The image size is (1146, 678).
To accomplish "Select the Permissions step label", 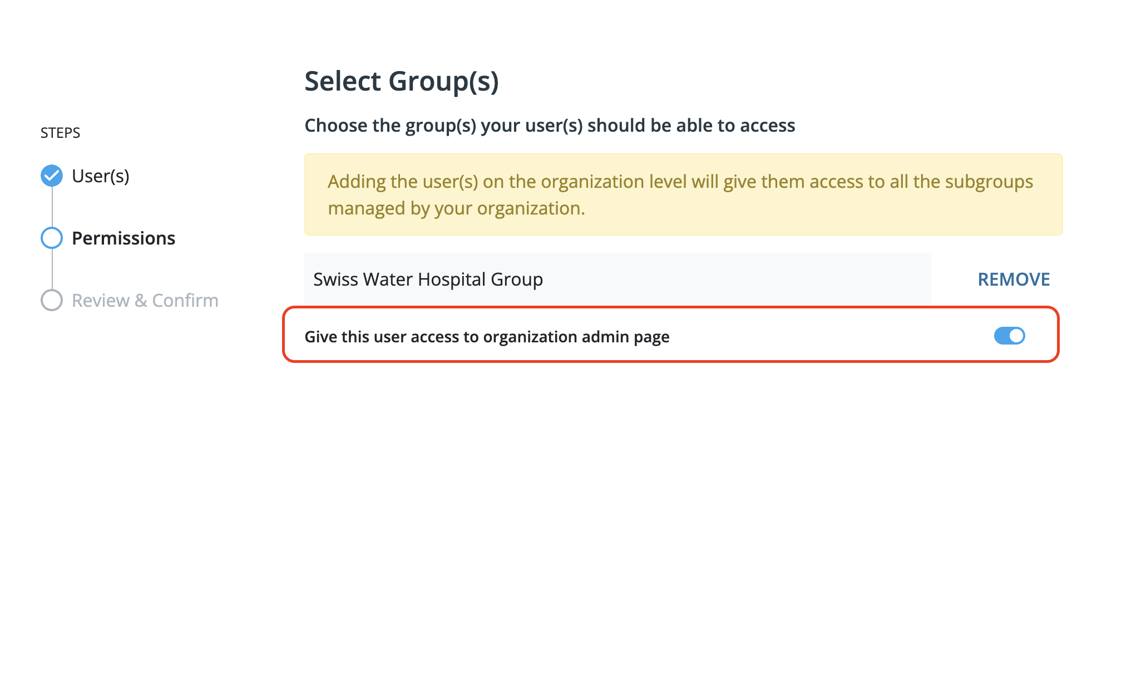I will tap(124, 238).
